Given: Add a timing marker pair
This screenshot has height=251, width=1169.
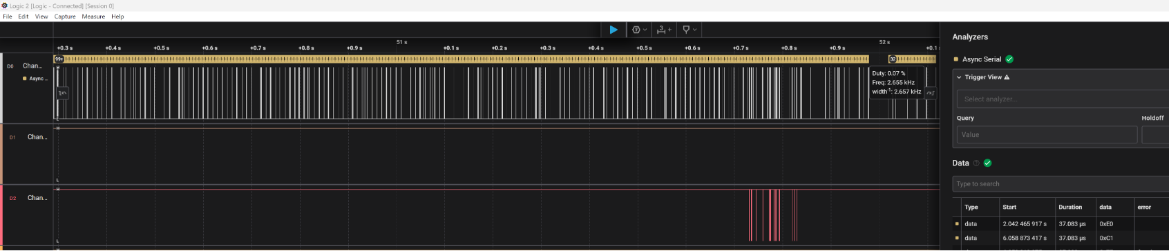Looking at the screenshot, I should tap(664, 30).
